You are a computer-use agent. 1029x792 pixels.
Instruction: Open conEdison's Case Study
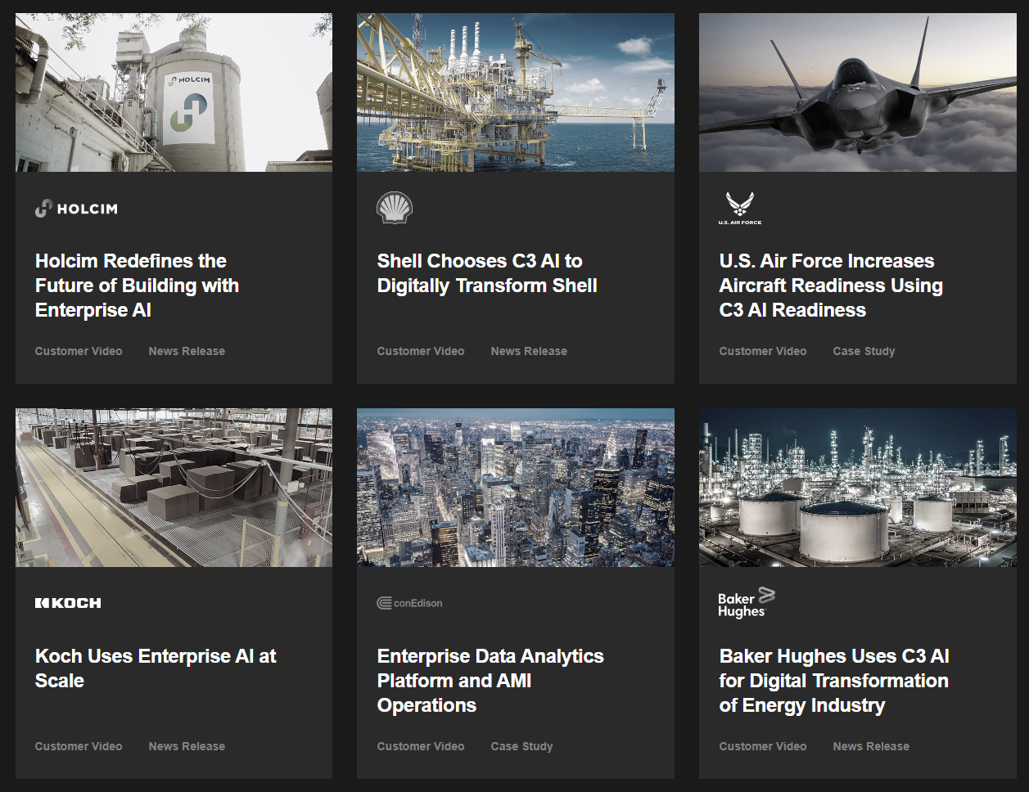(x=521, y=746)
